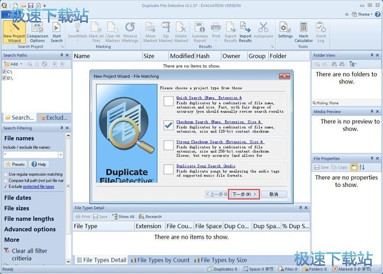The width and height of the screenshot is (383, 274).
Task: Open the SmartMark tool
Action: (78, 32)
